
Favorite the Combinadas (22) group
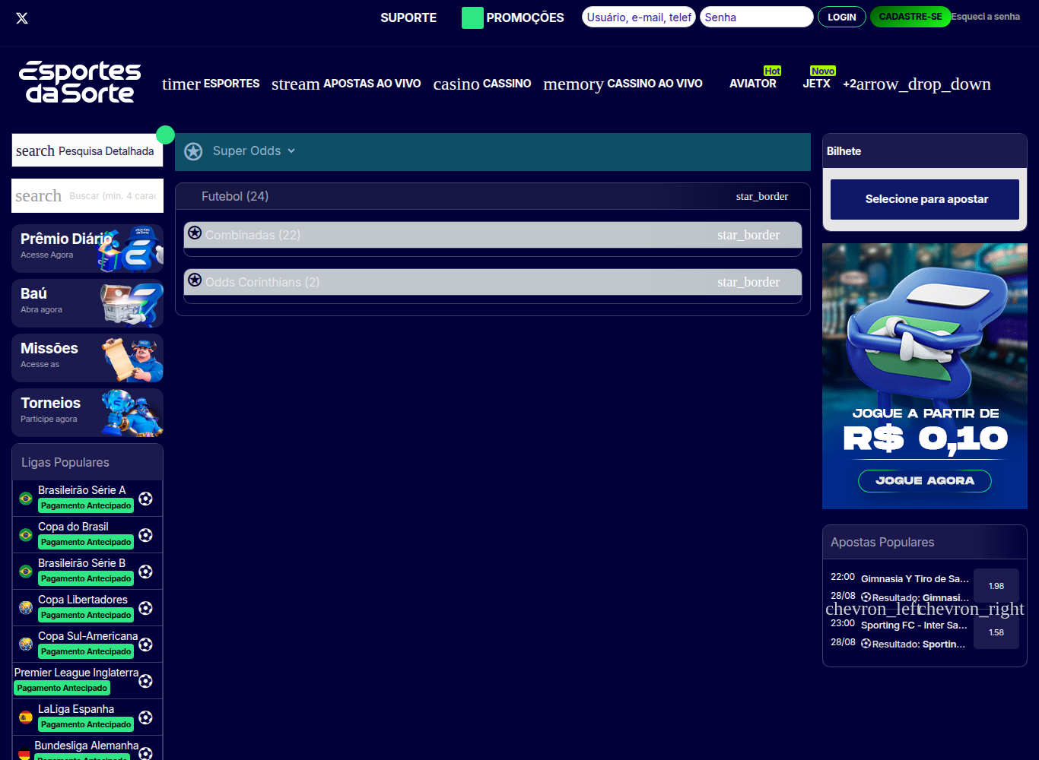pos(748,235)
